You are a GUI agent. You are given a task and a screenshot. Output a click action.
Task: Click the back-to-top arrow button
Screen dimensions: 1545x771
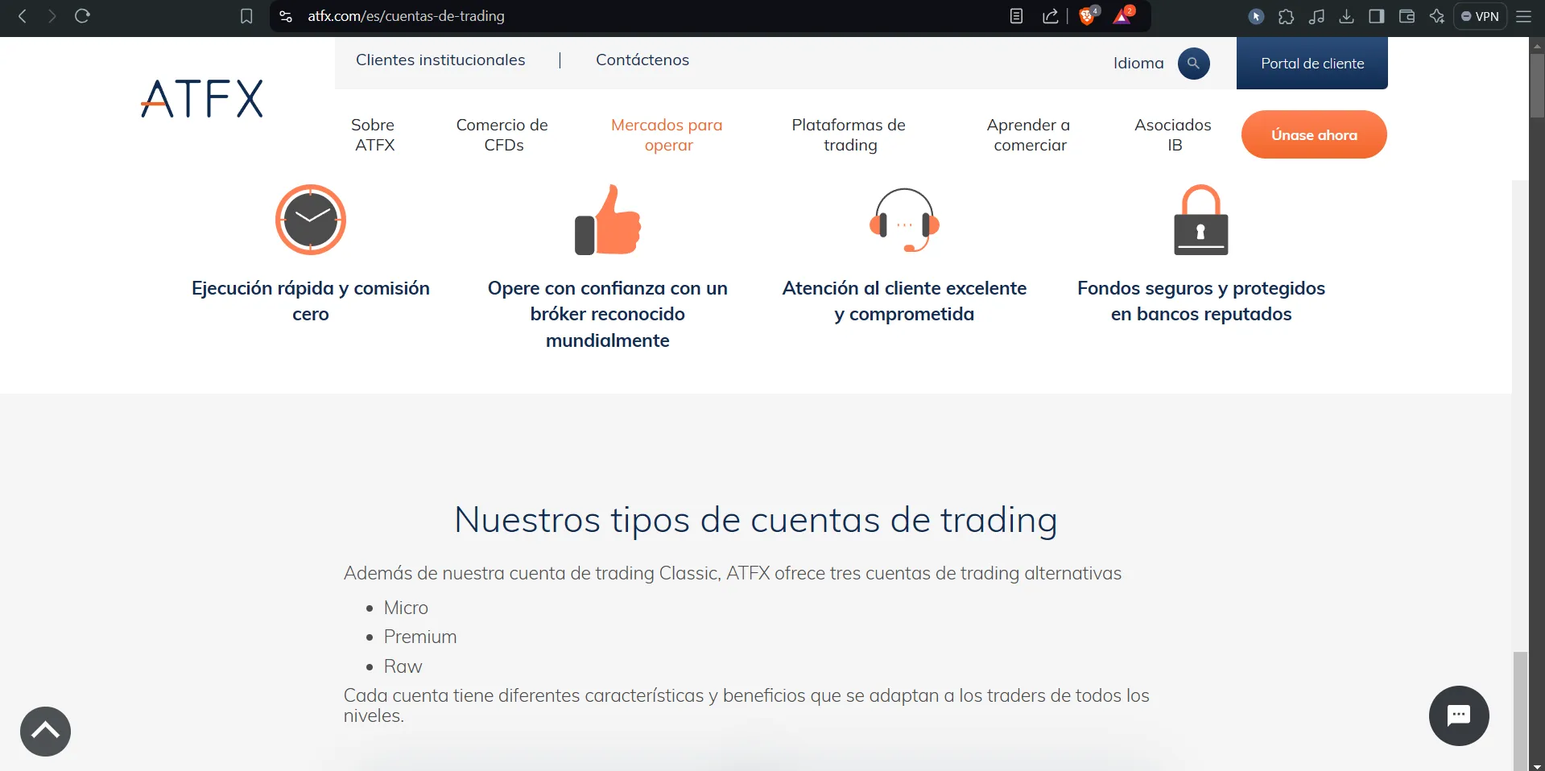(x=46, y=732)
